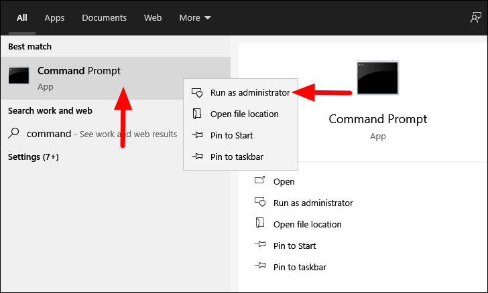Open the feedback icon in top bar

click(x=475, y=17)
